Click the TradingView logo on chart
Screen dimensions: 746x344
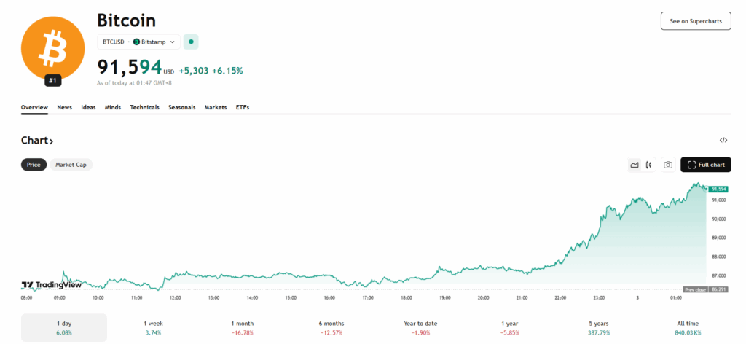51,285
